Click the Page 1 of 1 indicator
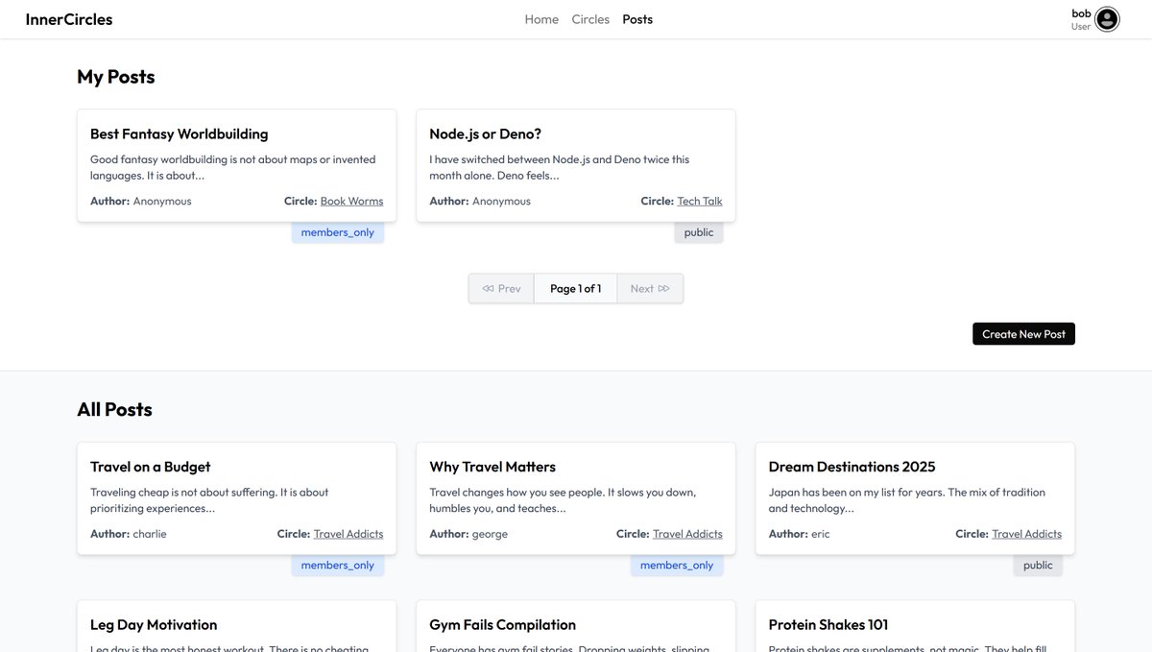1152x652 pixels. coord(576,288)
